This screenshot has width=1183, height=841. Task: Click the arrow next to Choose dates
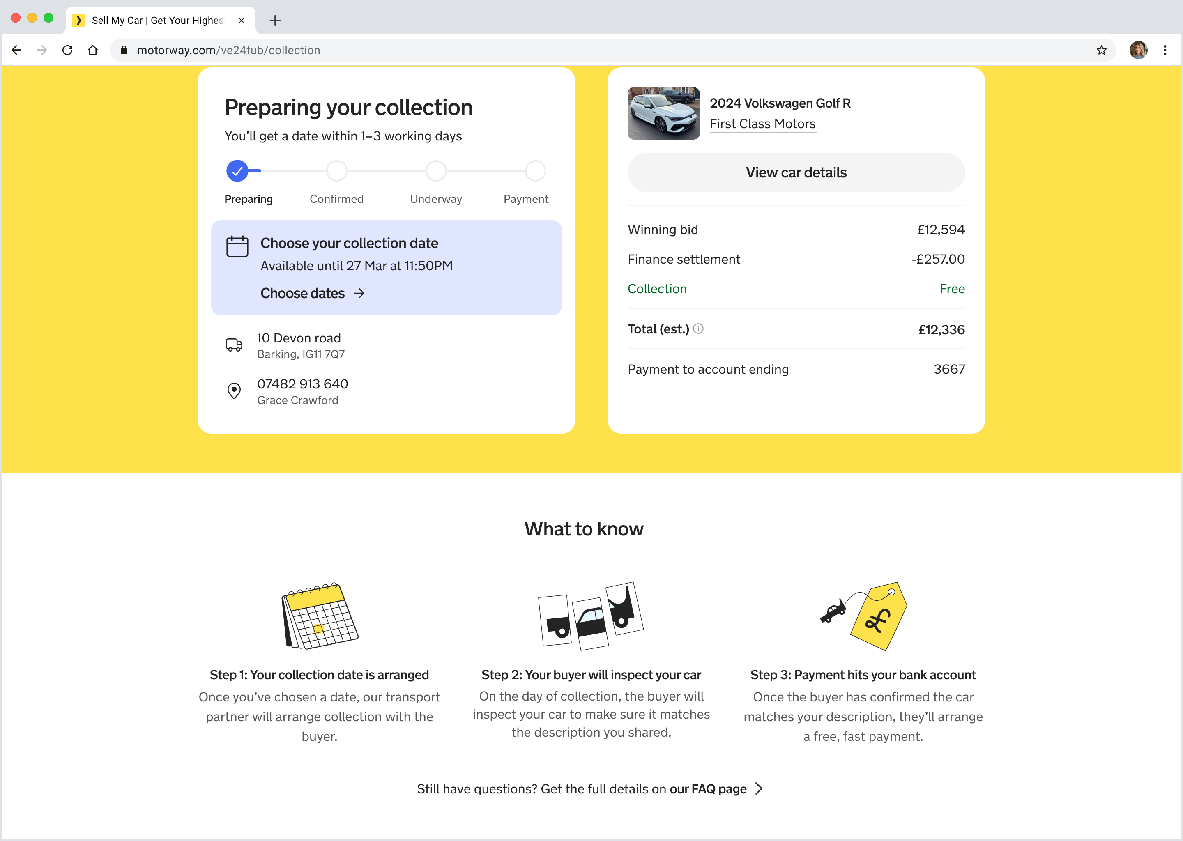pos(359,294)
